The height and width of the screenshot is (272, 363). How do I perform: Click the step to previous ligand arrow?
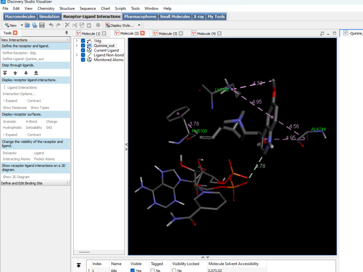(15, 73)
